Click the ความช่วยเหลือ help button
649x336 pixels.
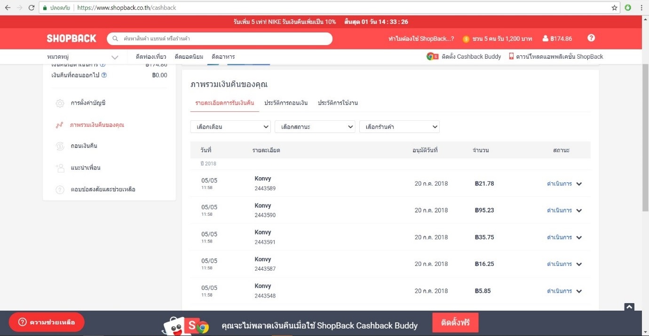(x=47, y=322)
